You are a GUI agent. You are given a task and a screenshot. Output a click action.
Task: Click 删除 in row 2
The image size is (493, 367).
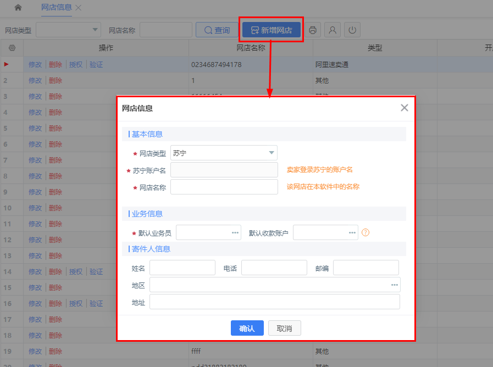(56, 80)
